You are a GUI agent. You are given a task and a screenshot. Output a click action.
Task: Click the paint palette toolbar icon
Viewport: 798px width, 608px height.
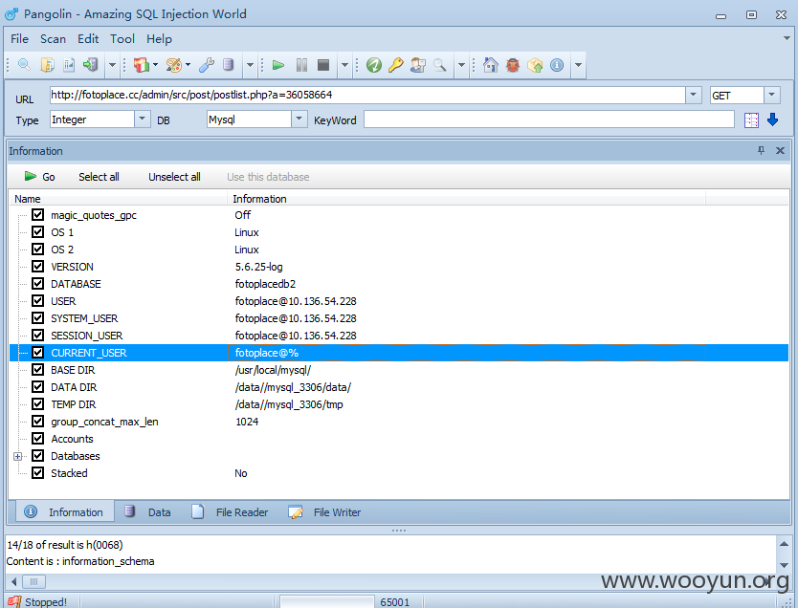[173, 65]
